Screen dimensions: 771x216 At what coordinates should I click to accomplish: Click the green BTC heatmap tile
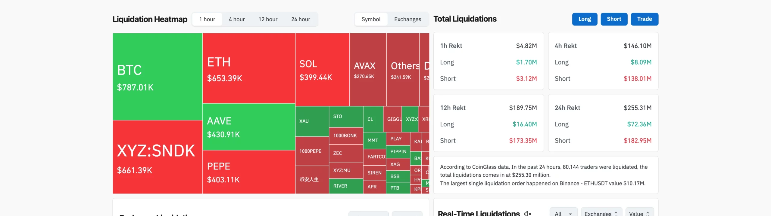pos(158,76)
